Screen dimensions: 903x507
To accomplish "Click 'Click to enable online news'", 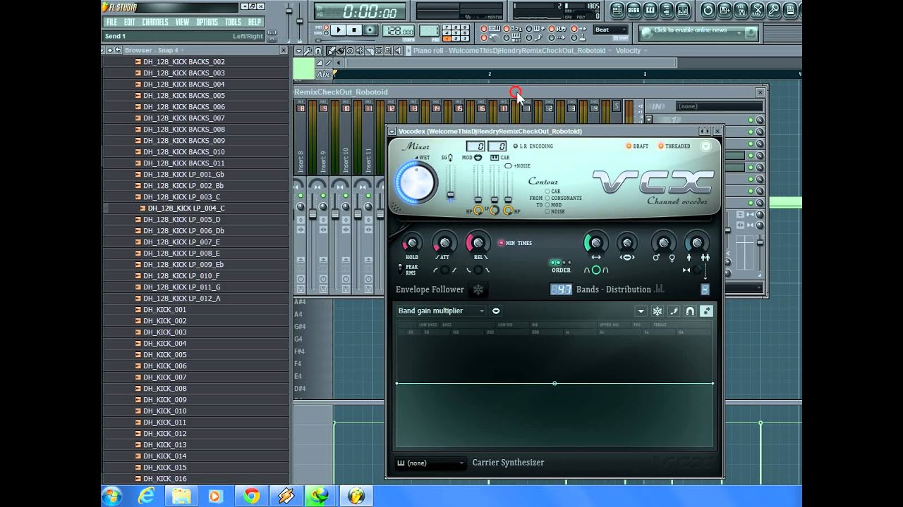I will [691, 30].
